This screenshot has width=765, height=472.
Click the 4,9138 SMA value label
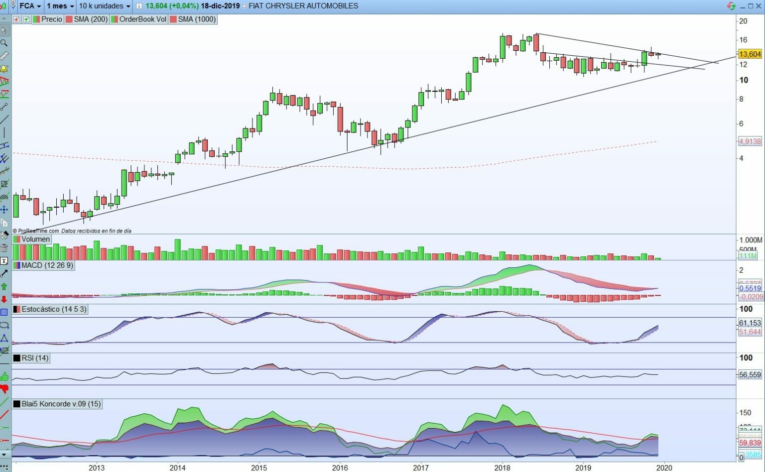pos(750,141)
